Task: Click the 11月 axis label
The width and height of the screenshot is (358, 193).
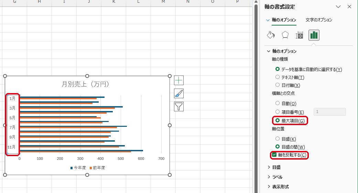Action: tap(11, 147)
